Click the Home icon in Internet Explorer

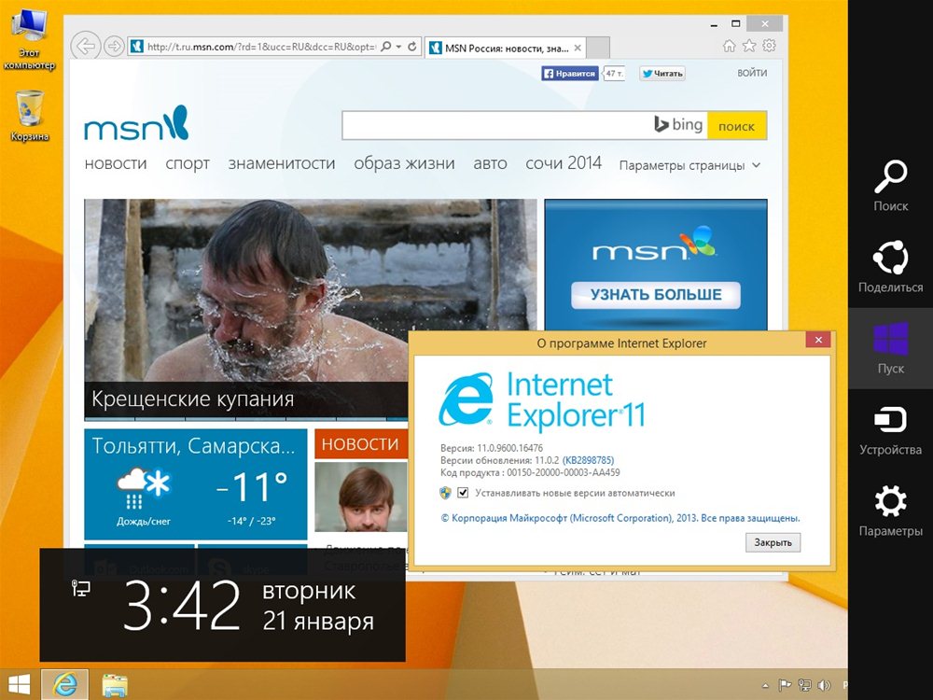point(729,46)
